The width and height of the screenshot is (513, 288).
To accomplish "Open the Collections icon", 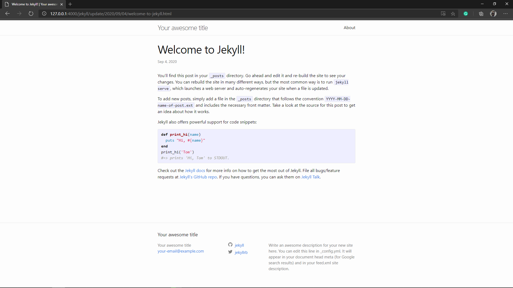I will pyautogui.click(x=481, y=14).
